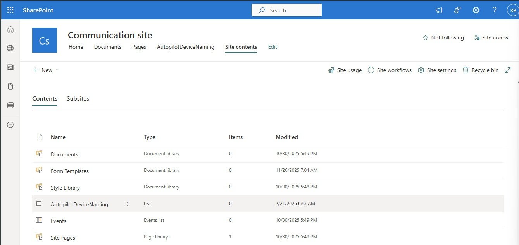Open the Form Templates library
This screenshot has width=519, height=245.
click(x=70, y=171)
